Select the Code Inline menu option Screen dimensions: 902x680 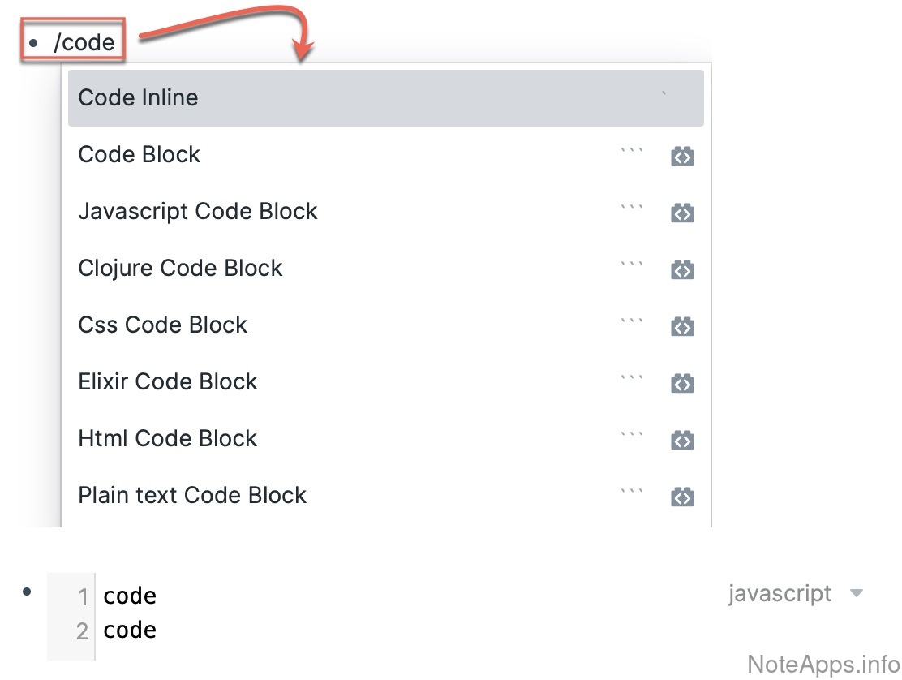coord(138,98)
